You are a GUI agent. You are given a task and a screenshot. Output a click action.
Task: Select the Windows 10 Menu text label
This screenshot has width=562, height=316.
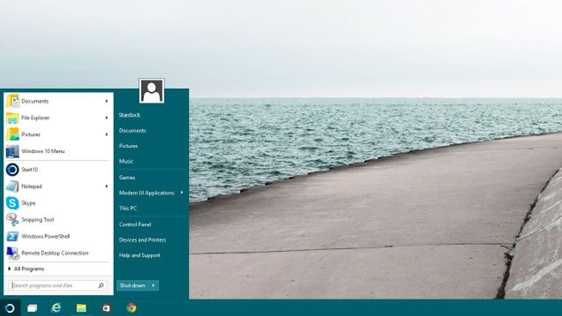pyautogui.click(x=43, y=152)
